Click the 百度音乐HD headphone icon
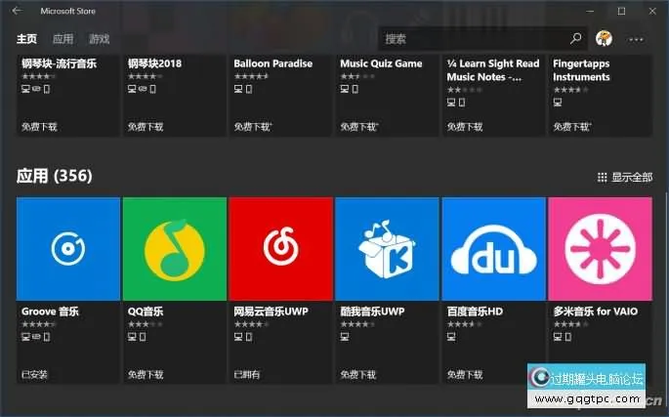 pos(493,250)
